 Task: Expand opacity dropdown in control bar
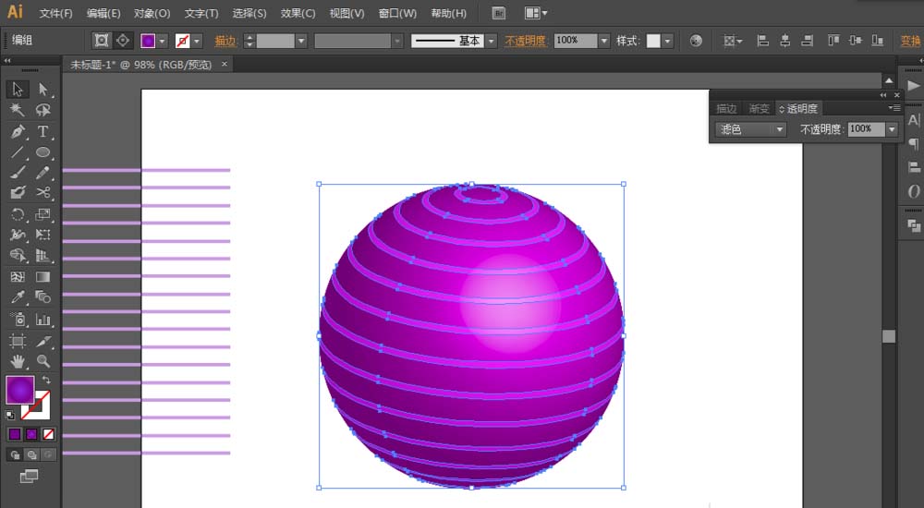pyautogui.click(x=604, y=41)
